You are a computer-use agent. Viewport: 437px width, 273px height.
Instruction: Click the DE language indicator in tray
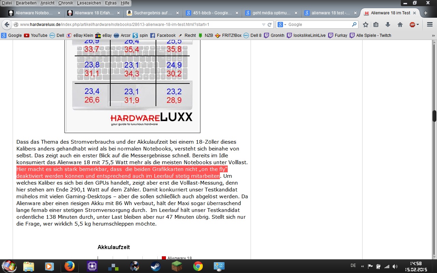pos(353,265)
